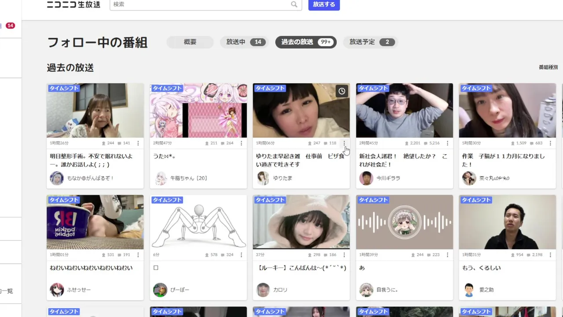Switch to the 放送中 tab

pos(245,42)
